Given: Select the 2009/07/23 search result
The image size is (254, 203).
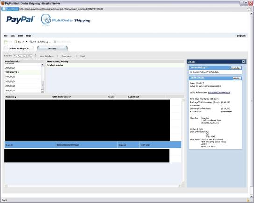Looking at the screenshot, I should tap(22, 81).
